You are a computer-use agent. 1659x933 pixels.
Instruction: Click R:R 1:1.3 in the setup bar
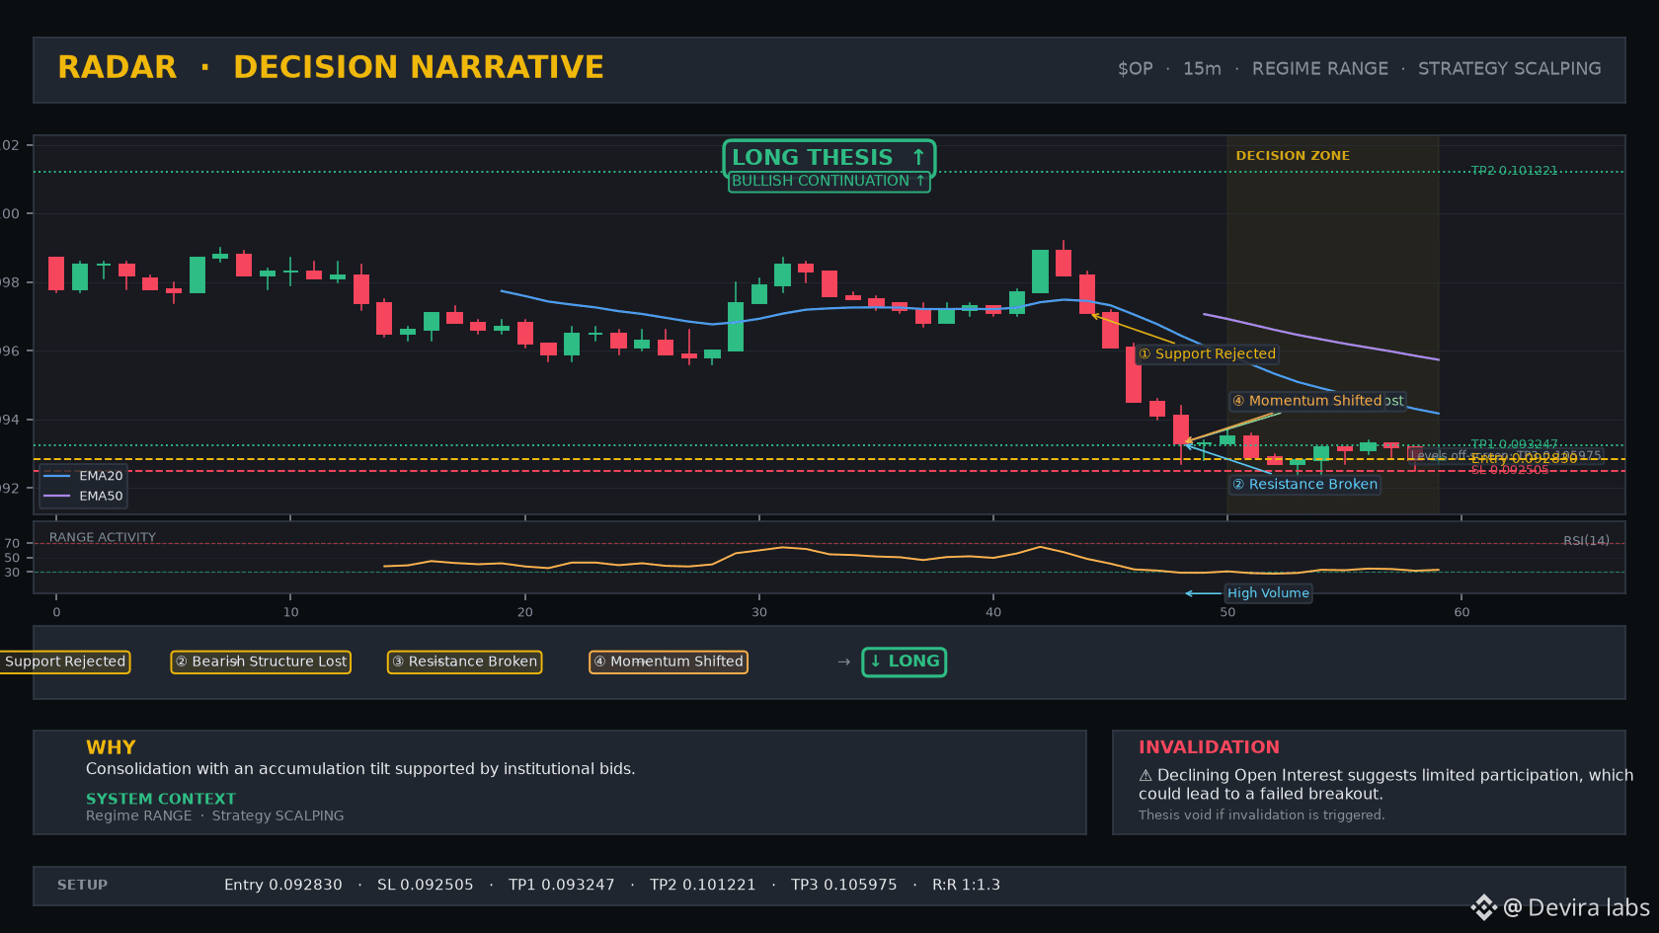966,886
